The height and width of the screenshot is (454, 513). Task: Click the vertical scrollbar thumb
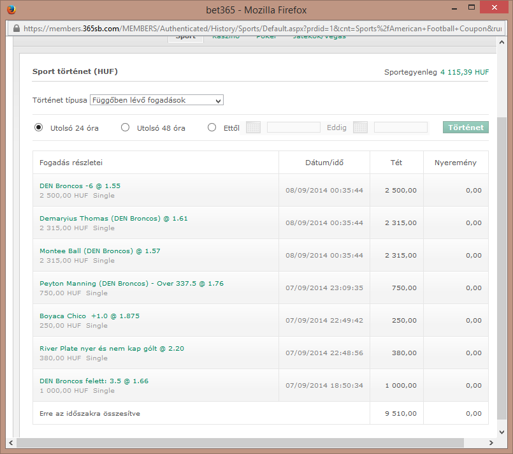click(x=502, y=268)
